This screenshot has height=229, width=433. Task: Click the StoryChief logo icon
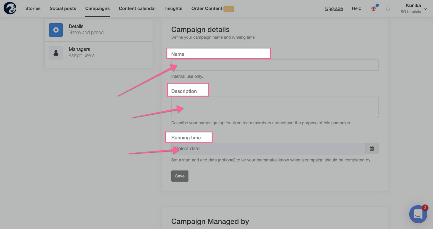[10, 8]
